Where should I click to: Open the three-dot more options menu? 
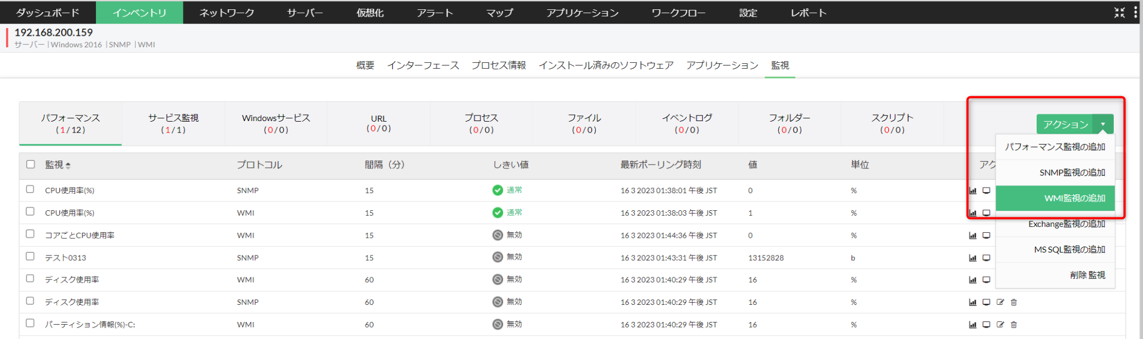[x=1135, y=13]
